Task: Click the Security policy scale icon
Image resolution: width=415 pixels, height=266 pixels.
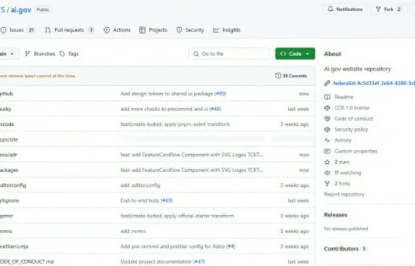Action: tap(327, 129)
